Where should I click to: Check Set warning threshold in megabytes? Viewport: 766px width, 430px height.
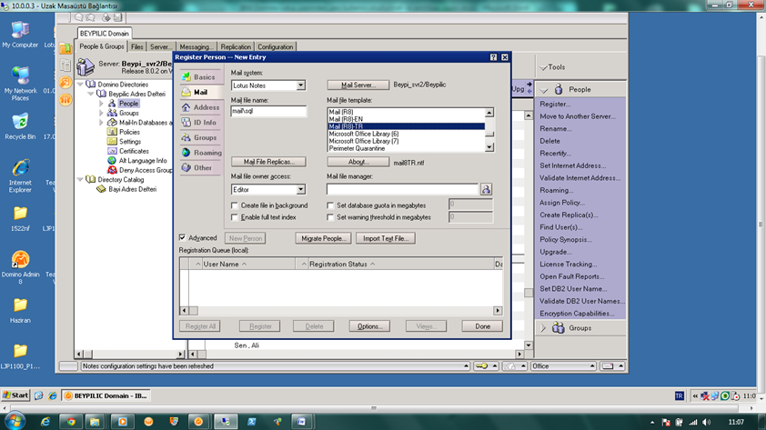pyautogui.click(x=331, y=217)
